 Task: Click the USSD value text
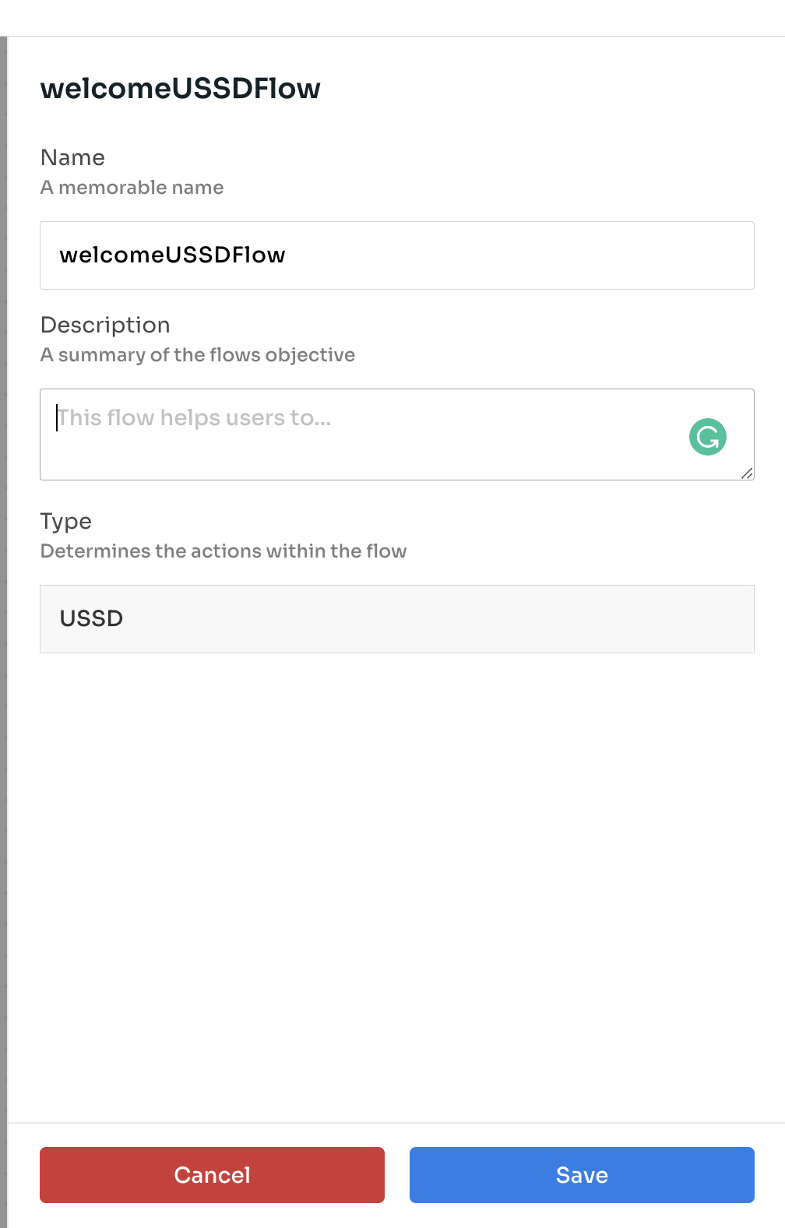pyautogui.click(x=91, y=618)
